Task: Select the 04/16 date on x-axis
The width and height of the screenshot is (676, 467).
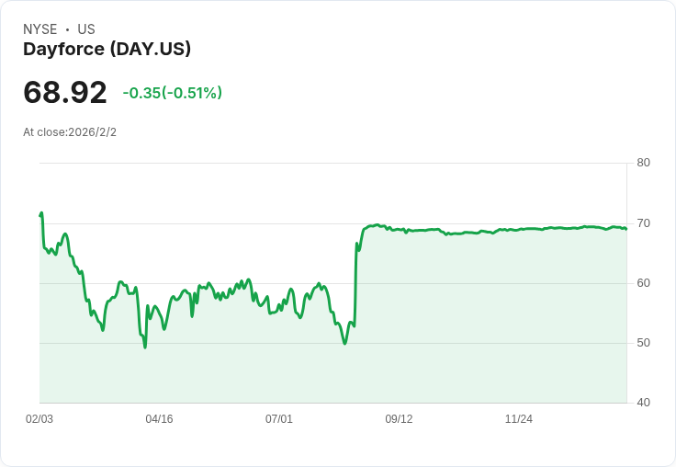Action: 159,419
